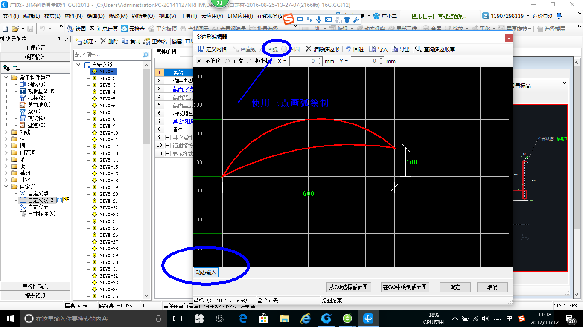Screen dimensions: 583x327
Task: Open the 钢筋量(Q) menu
Action: tap(143, 16)
